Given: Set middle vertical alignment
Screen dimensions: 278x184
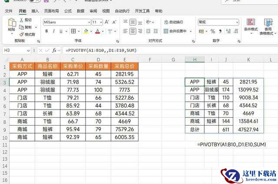Looking at the screenshot, I should point(132,22).
